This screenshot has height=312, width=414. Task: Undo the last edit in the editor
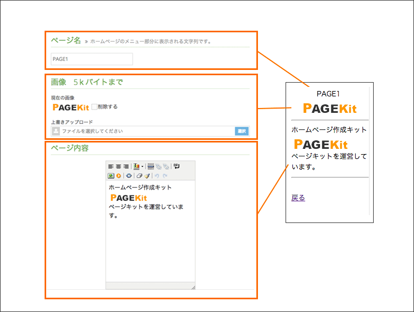[157, 176]
